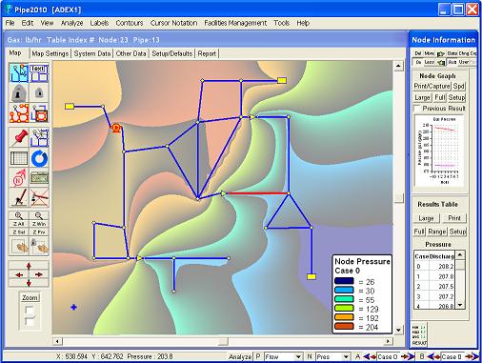This screenshot has width=482, height=363.
Task: Open the File menu
Action: coord(10,23)
